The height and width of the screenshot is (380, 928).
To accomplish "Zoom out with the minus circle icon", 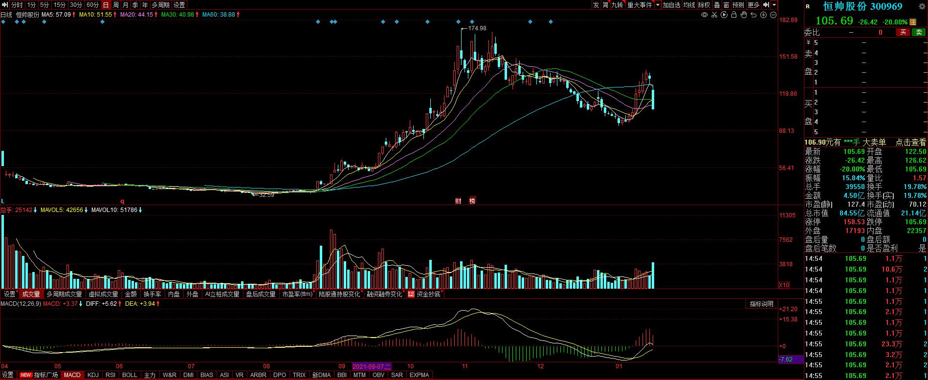I will click(x=773, y=15).
